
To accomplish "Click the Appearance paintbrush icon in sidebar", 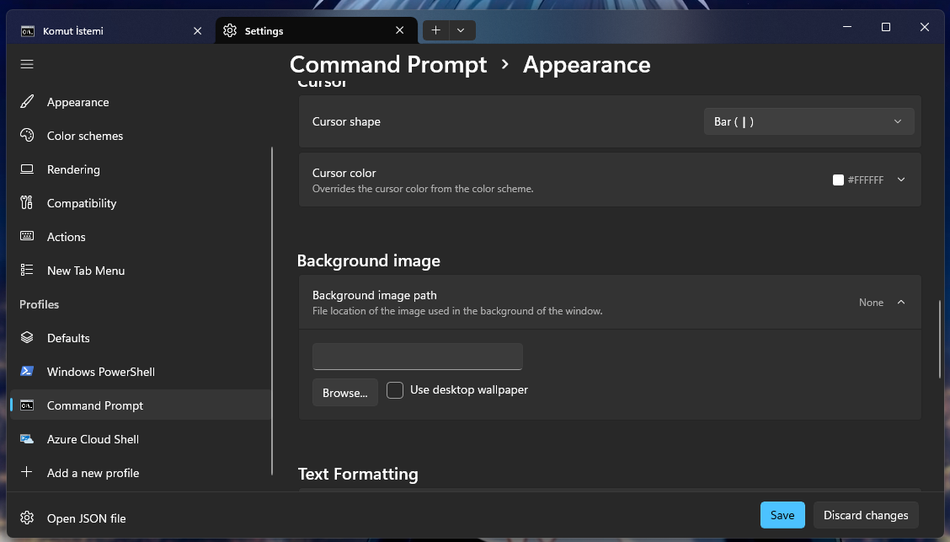I will coord(27,102).
